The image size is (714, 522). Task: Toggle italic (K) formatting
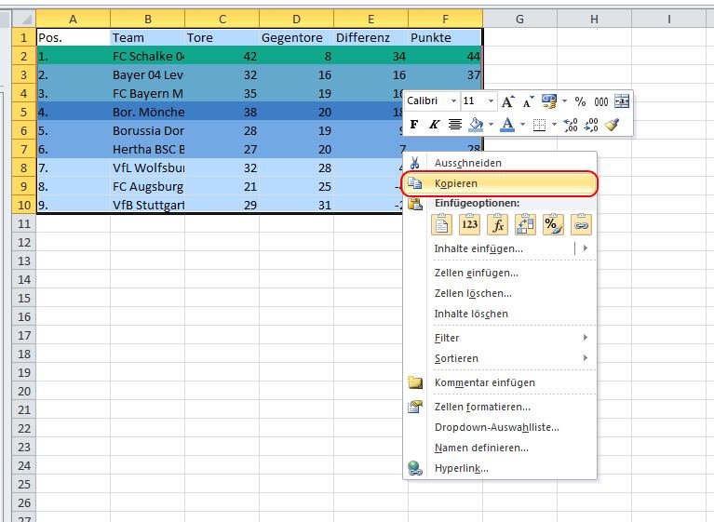(x=434, y=125)
